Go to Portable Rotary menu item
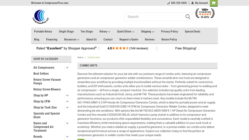The width and height of the screenshot is (249, 140). [x=43, y=32]
